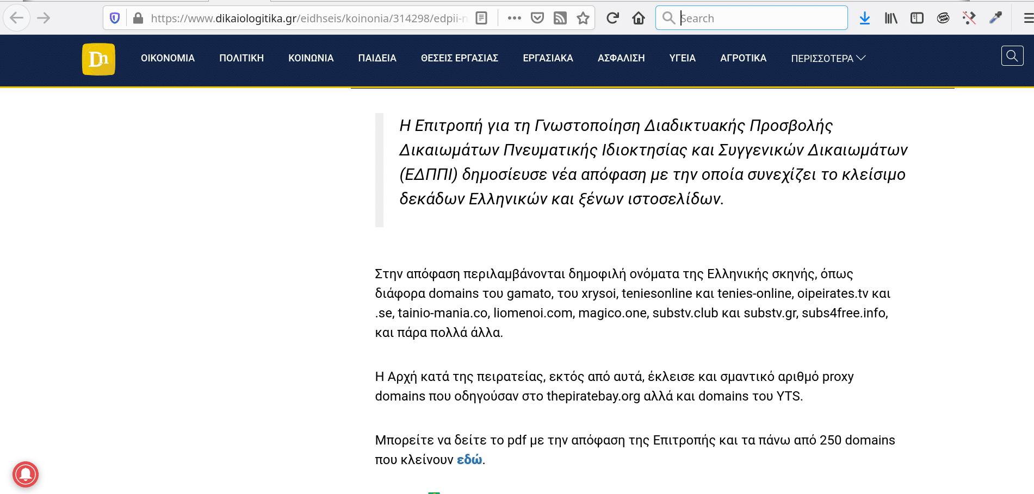The width and height of the screenshot is (1034, 494).
Task: Expand the ΠΕΡΙΣΣΟΤΕΡΑ menu
Action: [x=828, y=59]
